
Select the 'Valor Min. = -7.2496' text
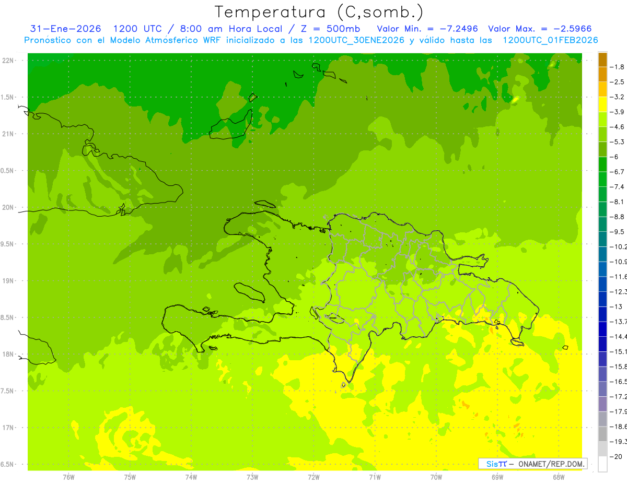tap(427, 29)
